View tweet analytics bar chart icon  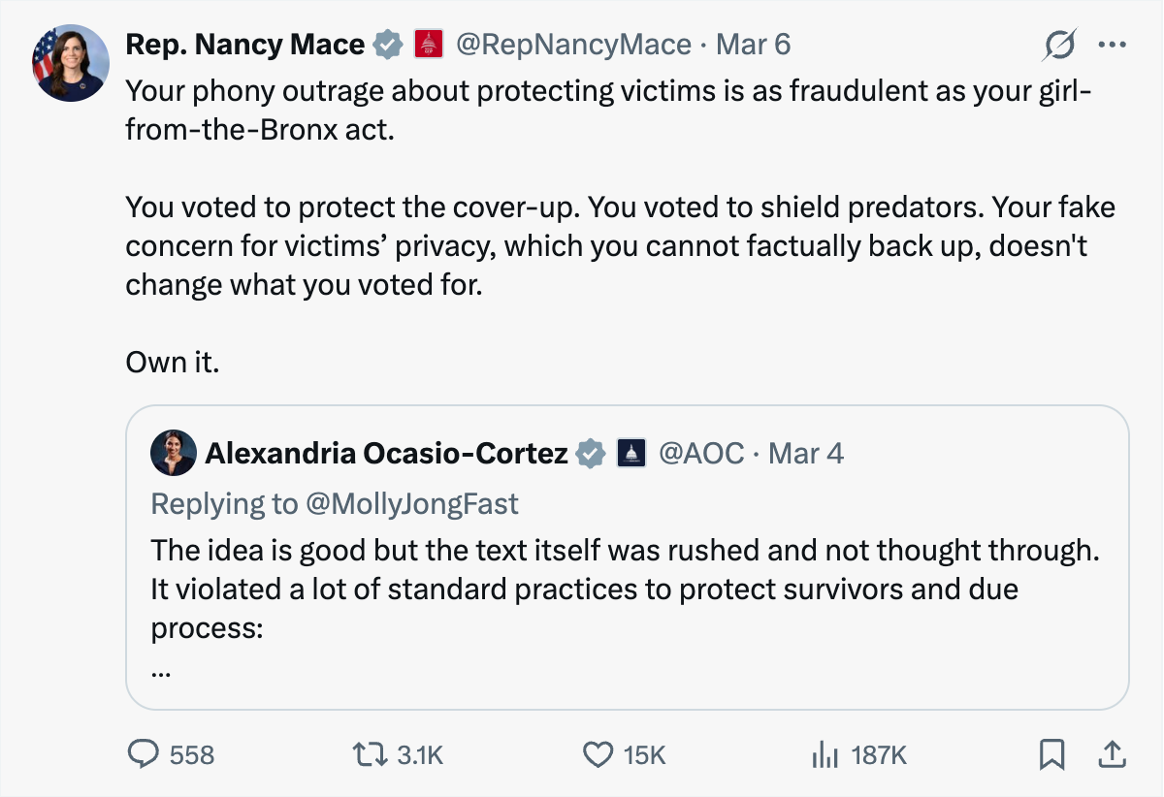[824, 754]
